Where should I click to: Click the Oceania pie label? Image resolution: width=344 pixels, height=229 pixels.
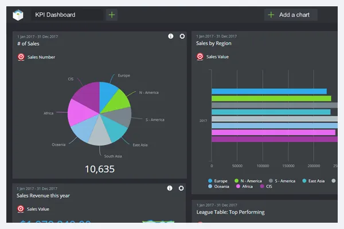[58, 145]
